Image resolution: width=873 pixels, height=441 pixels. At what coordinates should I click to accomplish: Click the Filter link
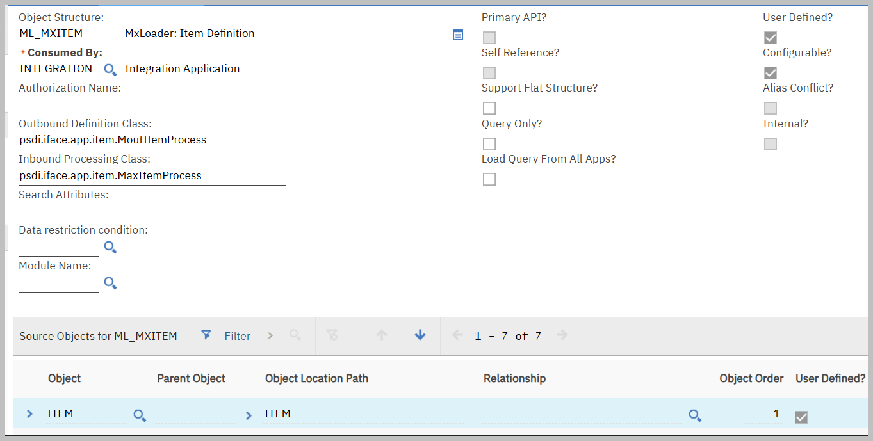(x=237, y=336)
